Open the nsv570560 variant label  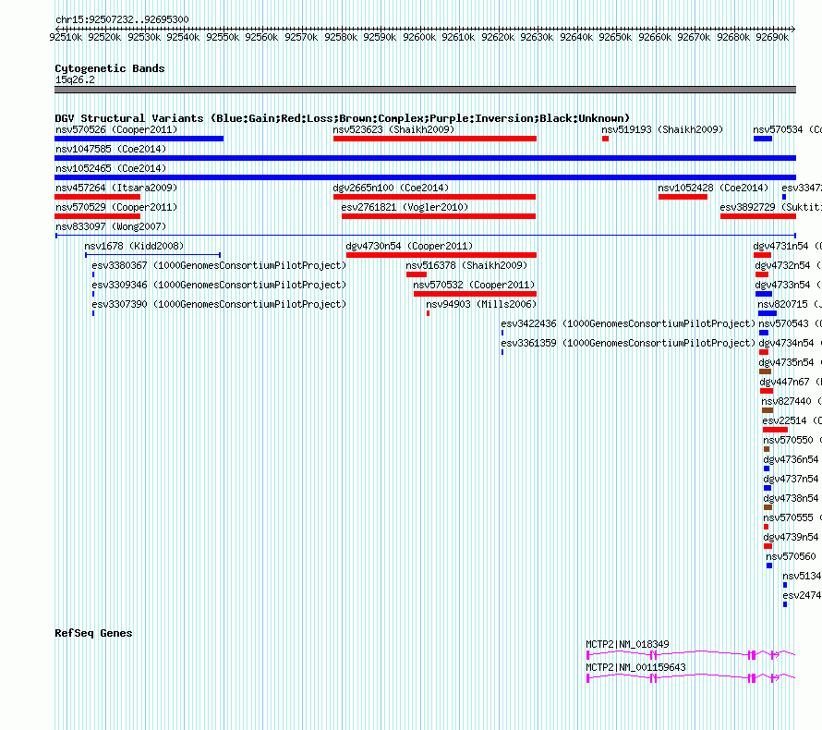(x=792, y=556)
